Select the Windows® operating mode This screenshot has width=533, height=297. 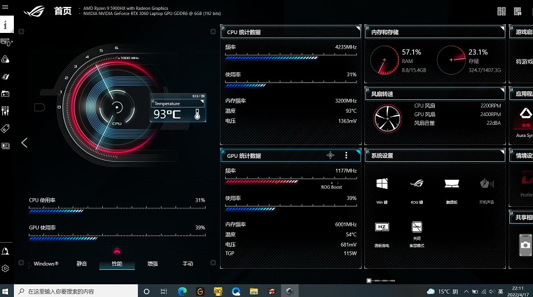tap(46, 263)
